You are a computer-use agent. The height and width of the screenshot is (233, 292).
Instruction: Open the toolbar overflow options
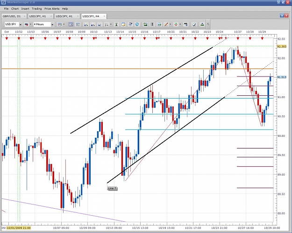(208, 24)
